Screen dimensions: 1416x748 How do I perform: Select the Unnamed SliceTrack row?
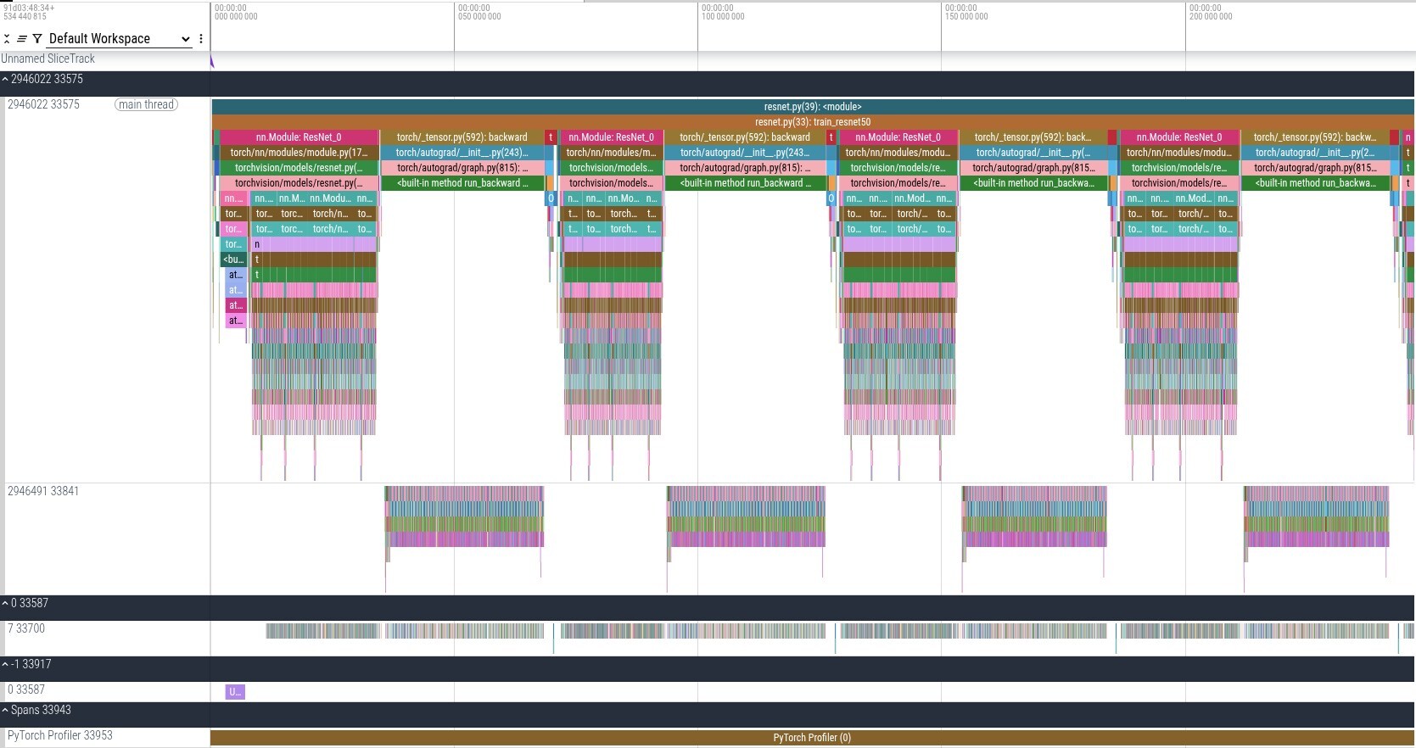pos(48,59)
